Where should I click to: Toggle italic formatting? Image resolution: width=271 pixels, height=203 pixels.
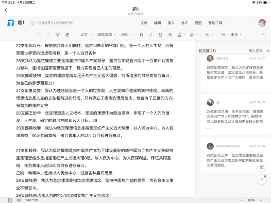pyautogui.click(x=151, y=34)
